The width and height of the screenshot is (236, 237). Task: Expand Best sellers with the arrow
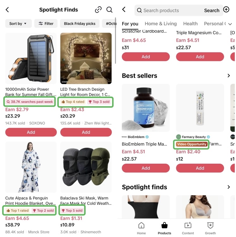(x=229, y=76)
